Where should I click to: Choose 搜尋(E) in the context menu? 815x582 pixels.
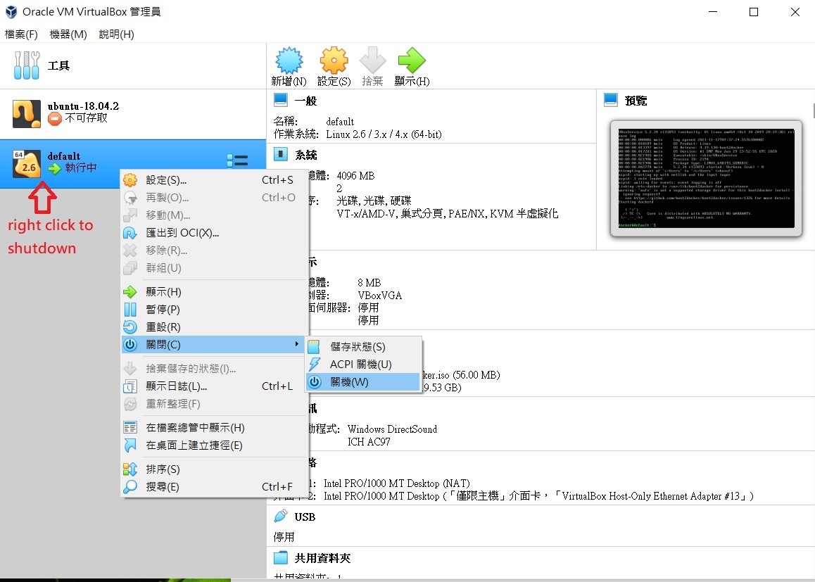(x=213, y=486)
